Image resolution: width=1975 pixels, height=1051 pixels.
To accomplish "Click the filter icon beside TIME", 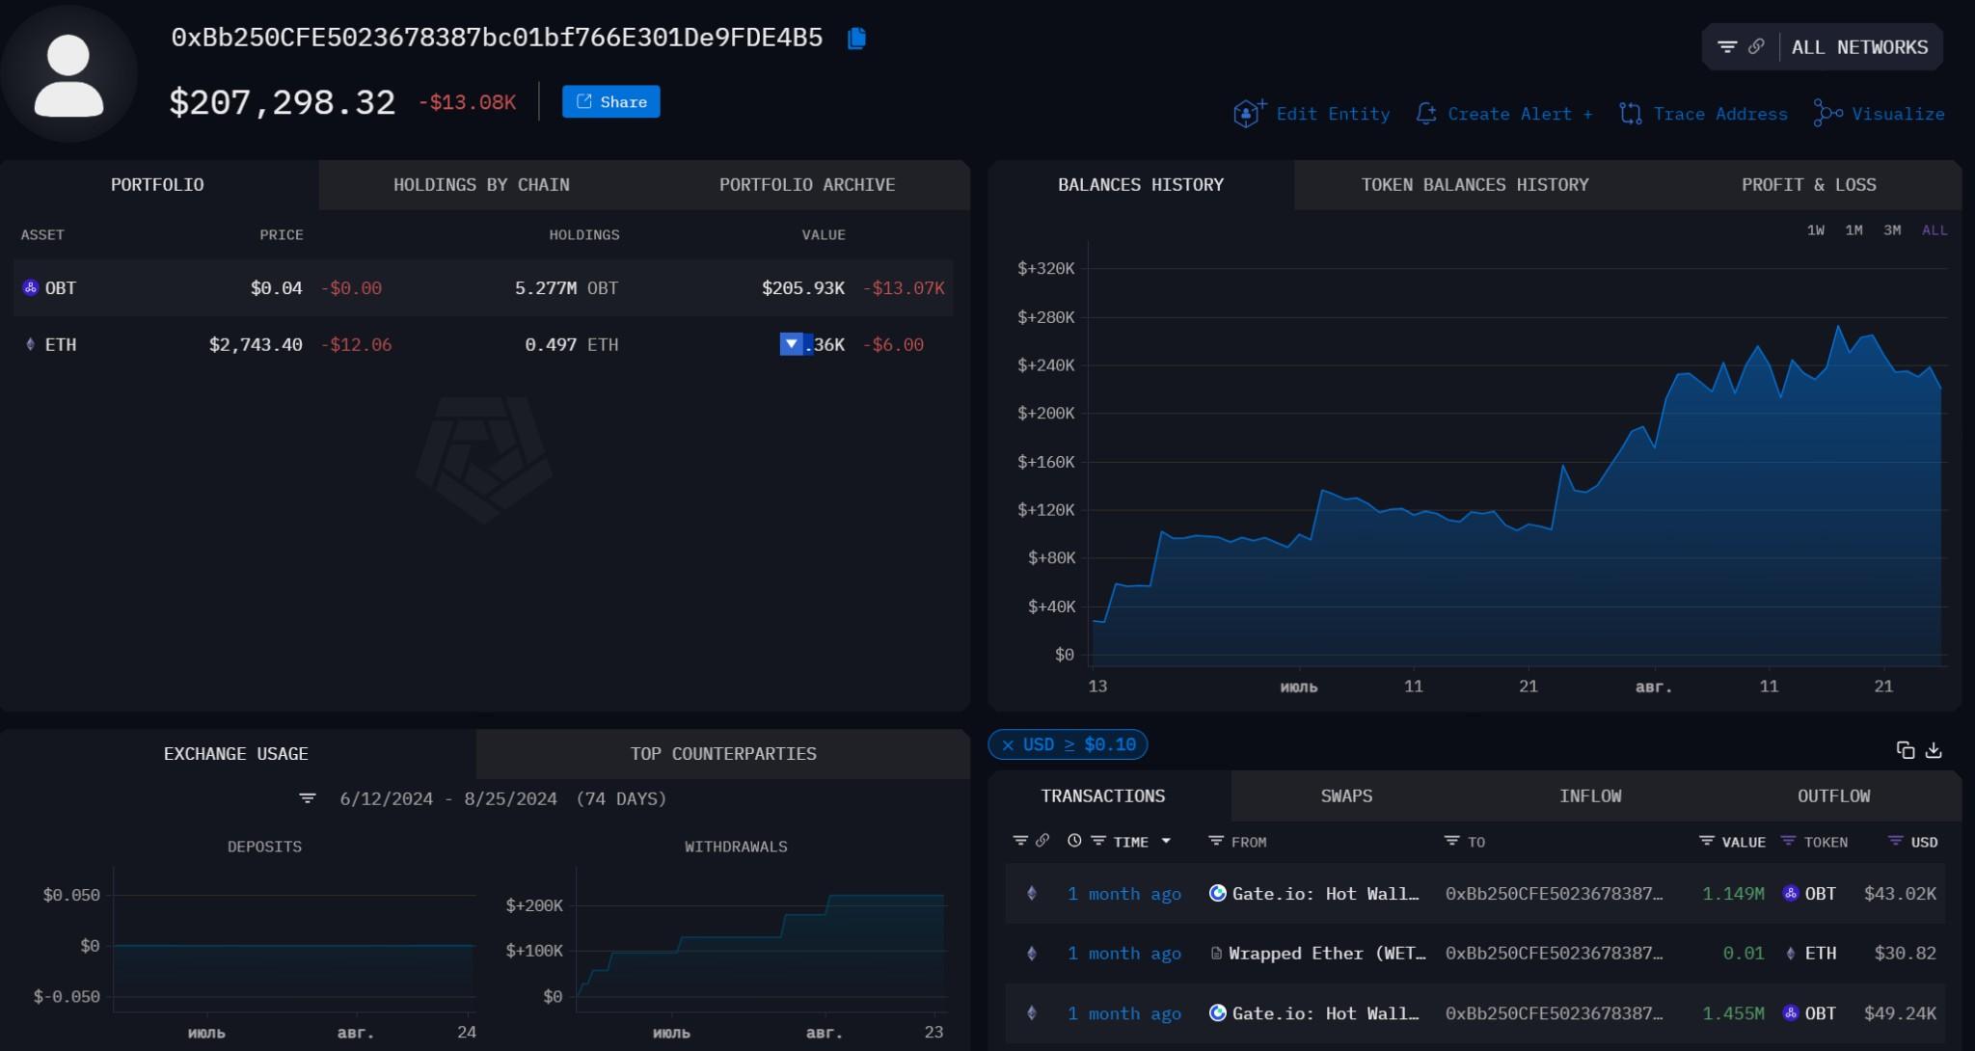I will [1098, 841].
